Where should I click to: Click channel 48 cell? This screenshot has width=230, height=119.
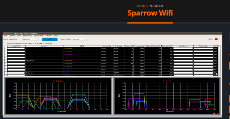point(129,64)
